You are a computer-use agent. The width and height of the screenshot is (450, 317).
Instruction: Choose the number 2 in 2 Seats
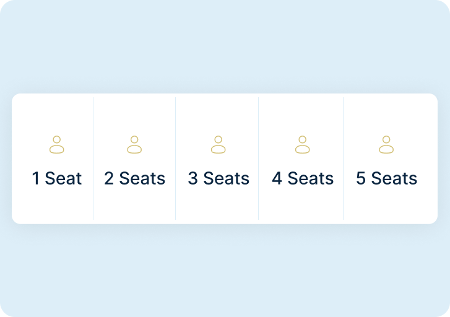pos(109,178)
